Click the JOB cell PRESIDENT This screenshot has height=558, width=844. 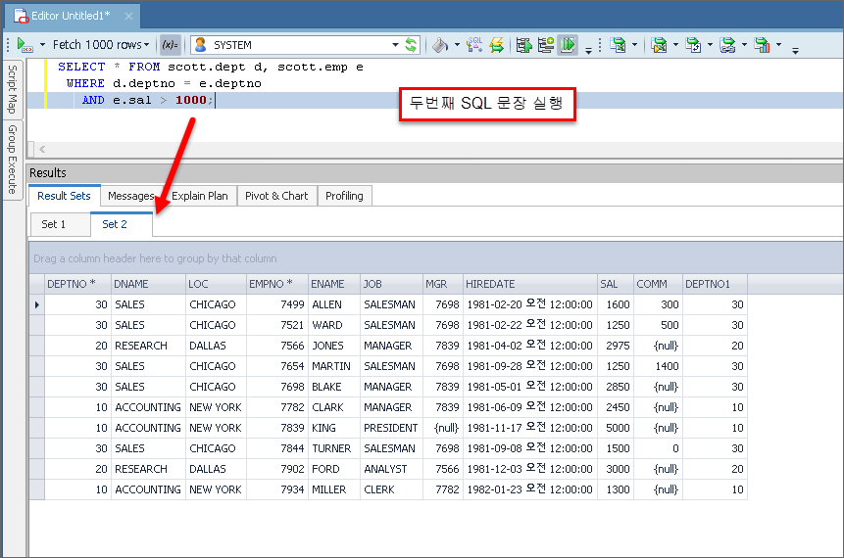(391, 428)
